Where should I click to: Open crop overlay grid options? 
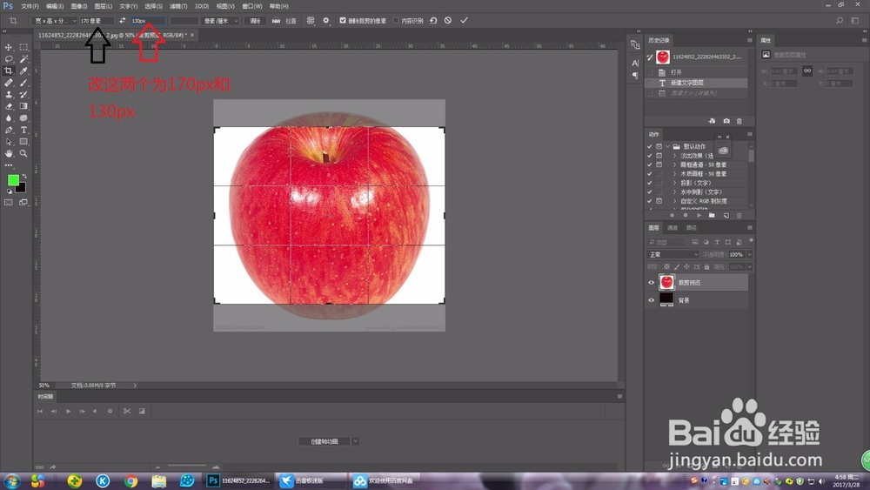point(311,21)
